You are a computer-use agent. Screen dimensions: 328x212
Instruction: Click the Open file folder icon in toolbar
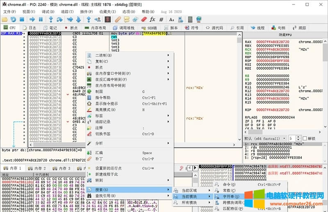coord(5,19)
